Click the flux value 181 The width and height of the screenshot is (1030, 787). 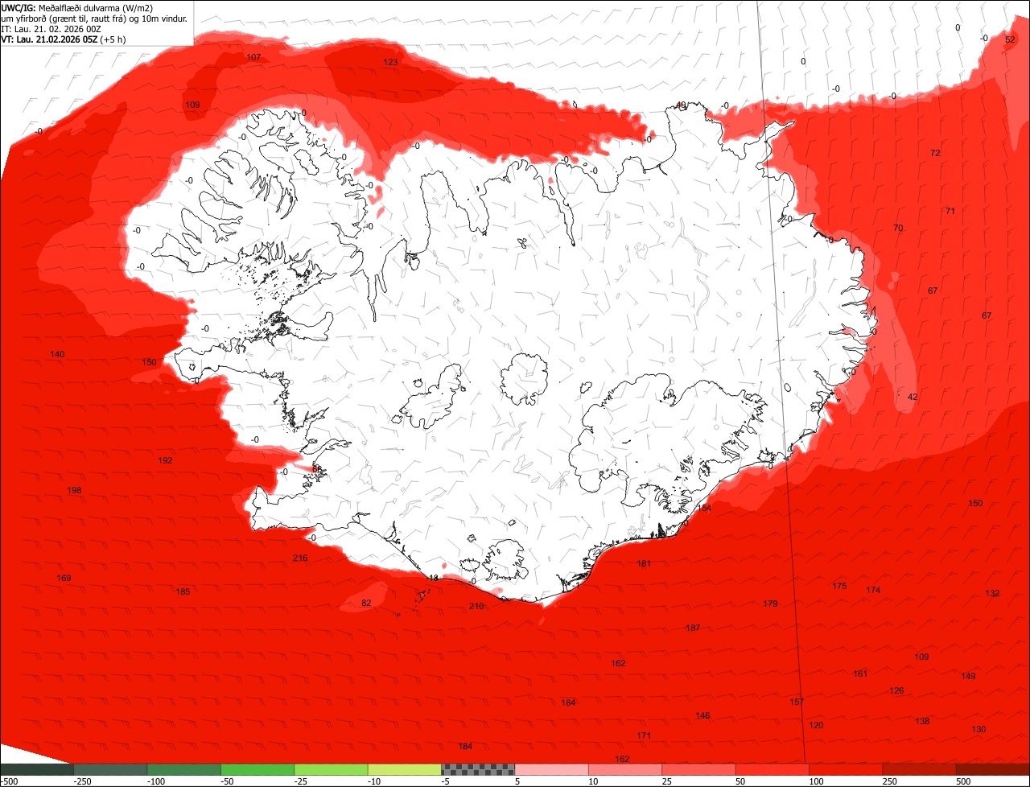tap(644, 563)
